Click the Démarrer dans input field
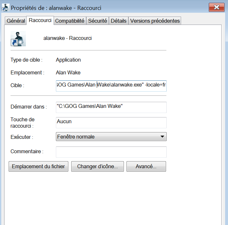The width and height of the screenshot is (228, 225). (111, 107)
